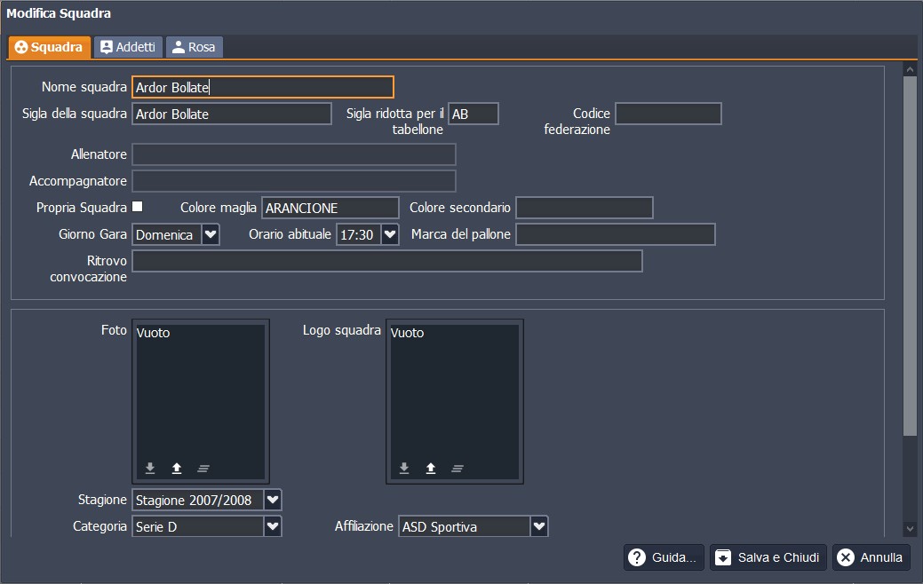Open the Orario abituale time dropdown

tap(390, 234)
